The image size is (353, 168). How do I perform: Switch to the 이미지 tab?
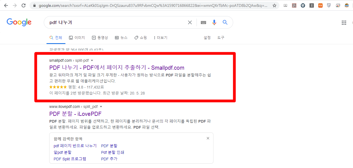point(77,38)
